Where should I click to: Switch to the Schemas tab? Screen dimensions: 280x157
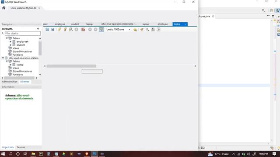point(24,82)
